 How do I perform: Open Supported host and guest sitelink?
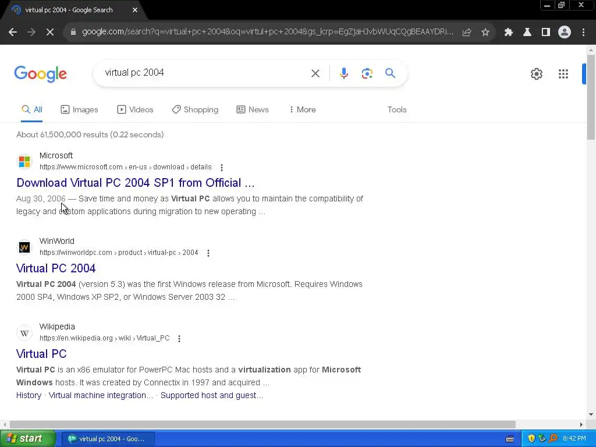[212, 395]
